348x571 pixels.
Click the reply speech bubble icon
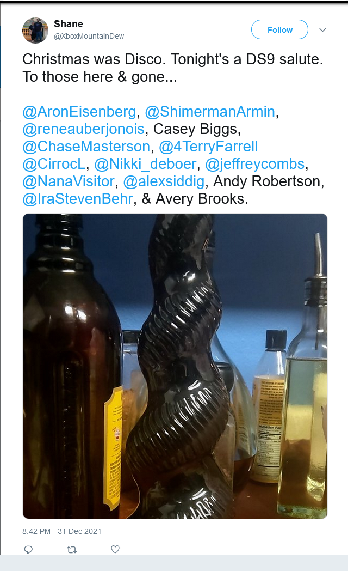(28, 549)
